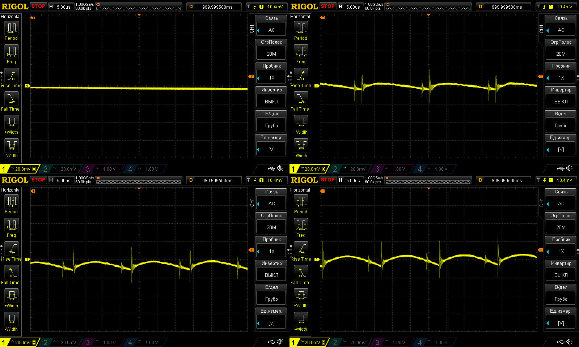Open Пробник 1X probe selector in bottom-right scope
The width and height of the screenshot is (579, 347).
pos(561,251)
